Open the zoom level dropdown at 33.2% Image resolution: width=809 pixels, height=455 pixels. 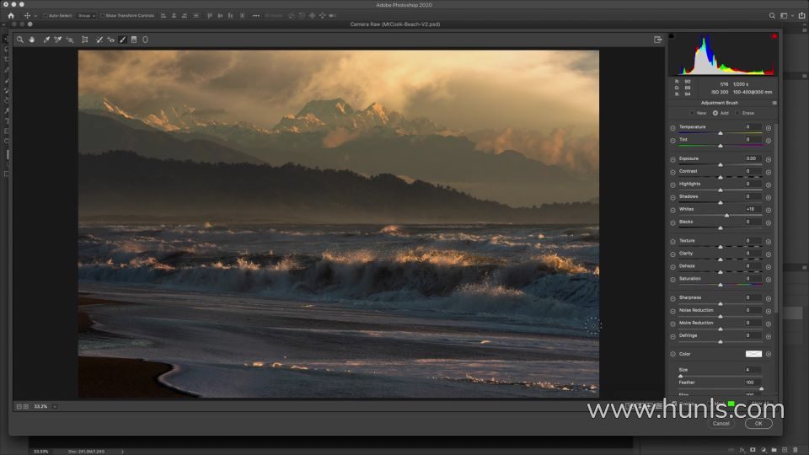(55, 406)
